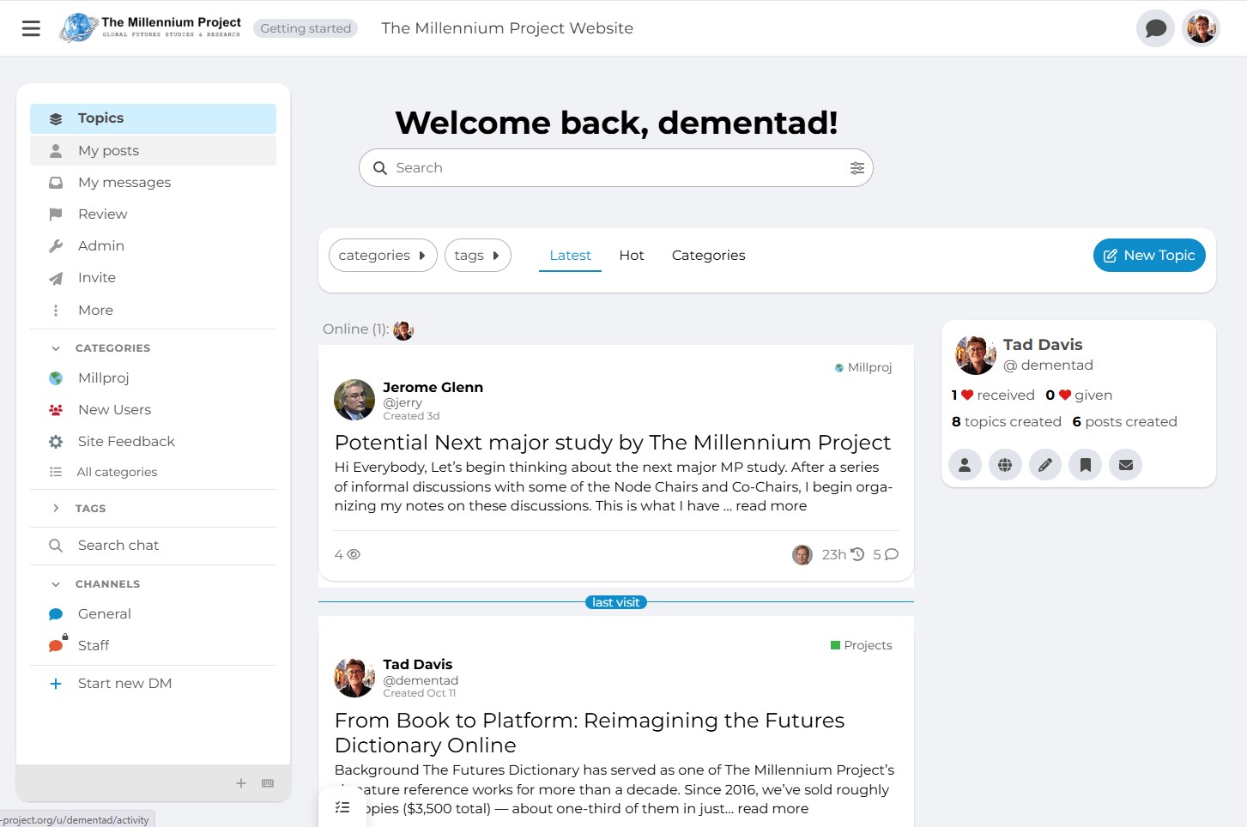Image resolution: width=1247 pixels, height=827 pixels.
Task: Collapse the Channels sidebar section
Action: click(x=56, y=584)
